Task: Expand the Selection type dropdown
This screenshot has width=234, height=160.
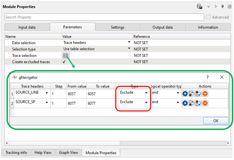Action: tap(129, 49)
